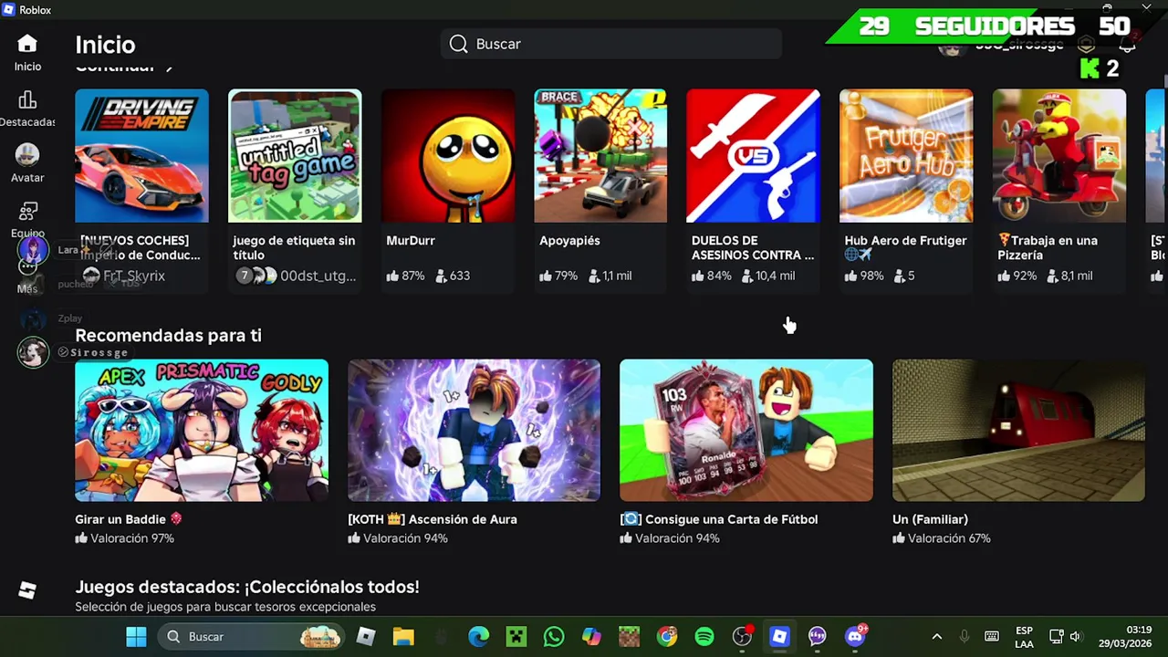This screenshot has width=1168, height=657.
Task: Click the Lara friend avatar overlay
Action: pyautogui.click(x=33, y=249)
